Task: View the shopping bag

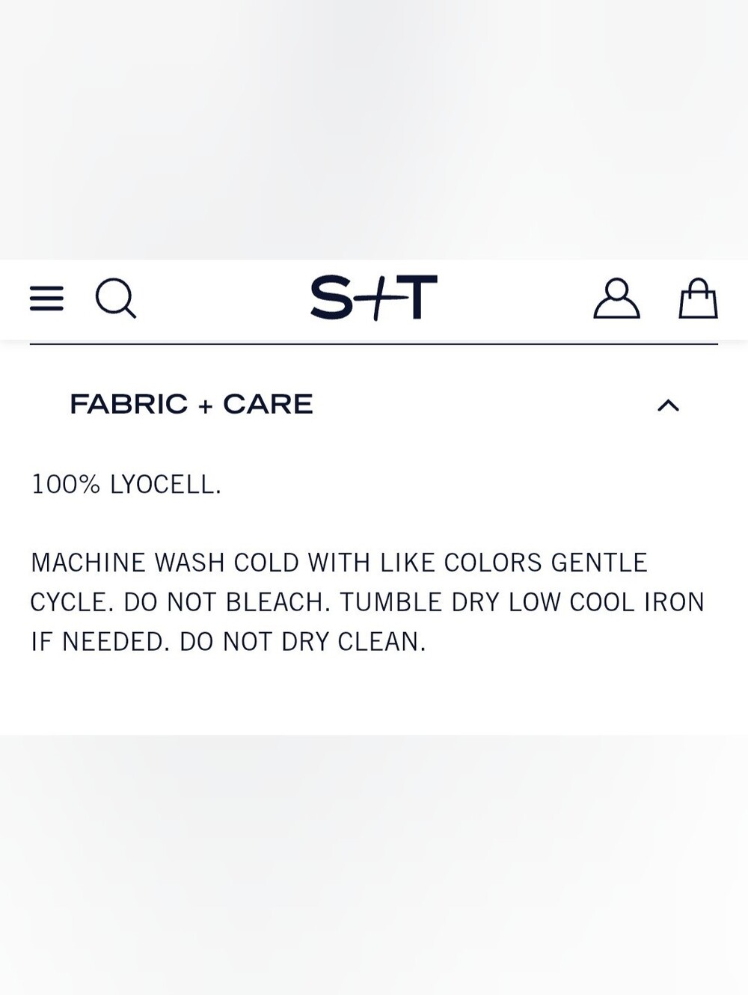Action: [x=698, y=298]
